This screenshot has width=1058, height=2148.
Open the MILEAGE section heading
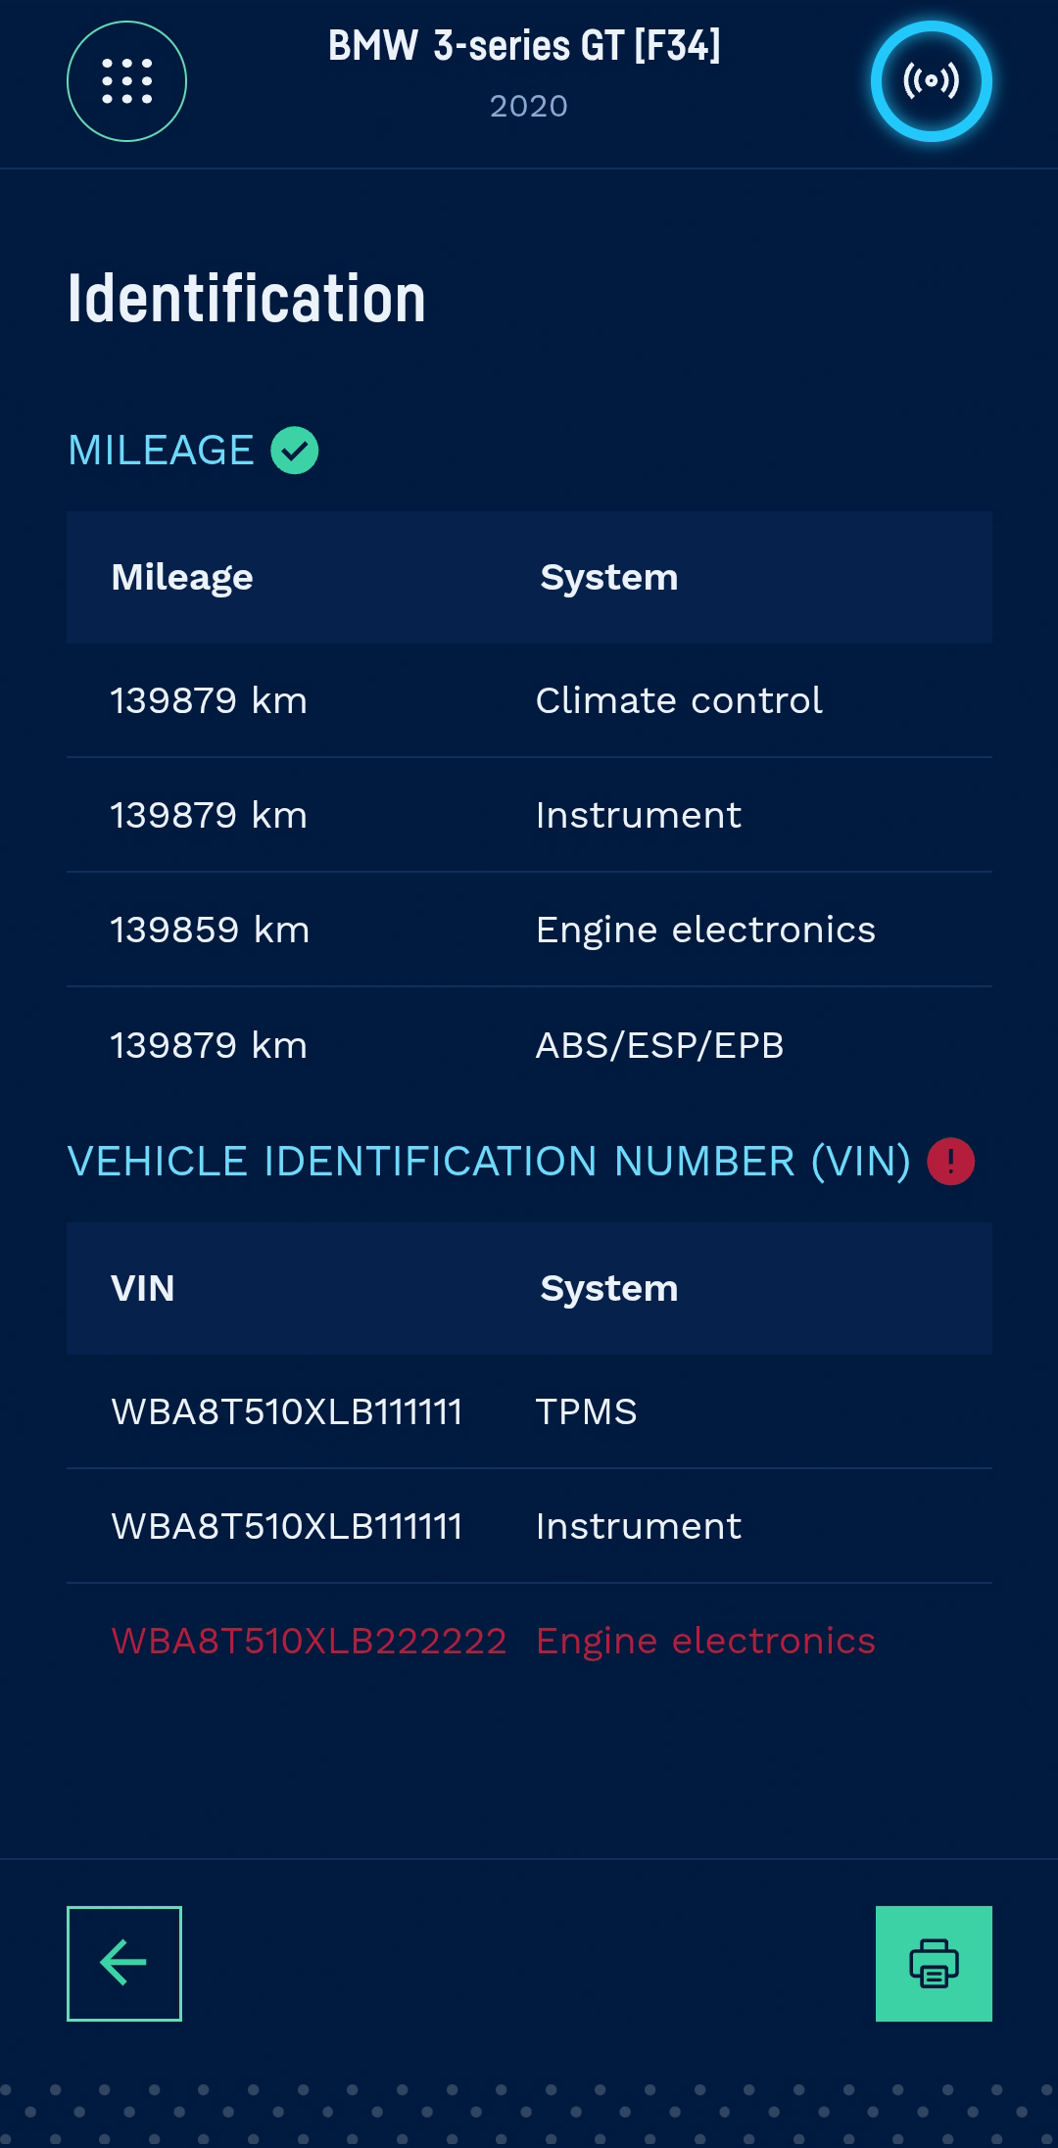click(x=161, y=451)
